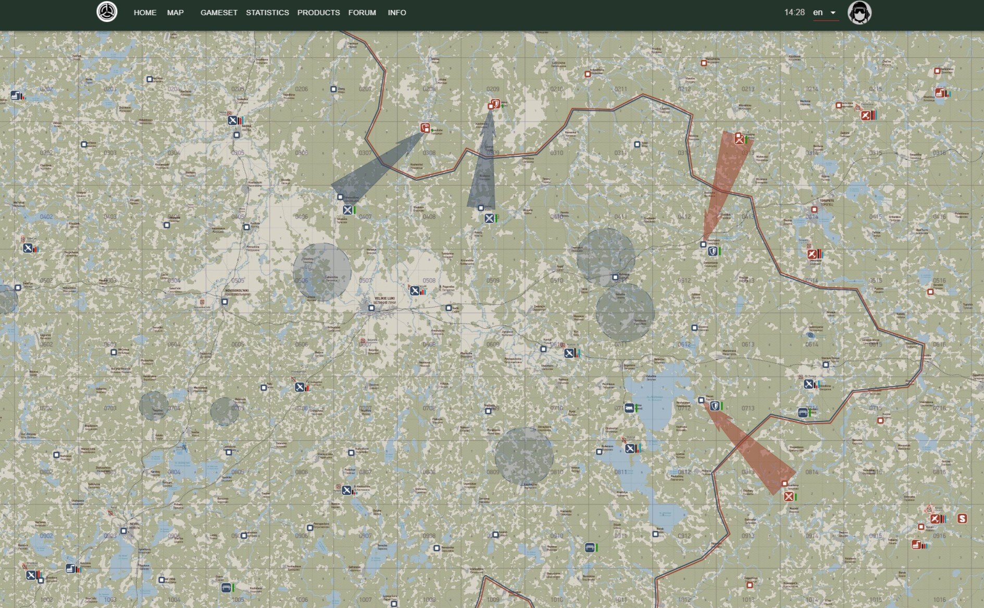Click the site logo in the navigation bar
Screen dimensions: 984x608
pos(107,12)
